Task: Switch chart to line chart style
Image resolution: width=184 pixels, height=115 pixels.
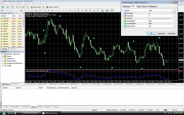Action: click(82, 11)
